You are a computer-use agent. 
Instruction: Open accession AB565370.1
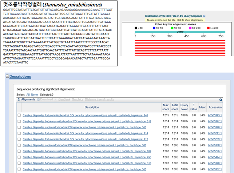click(215, 127)
